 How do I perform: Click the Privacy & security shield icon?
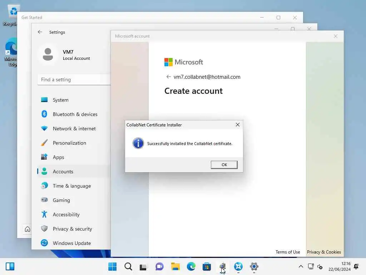(x=44, y=228)
